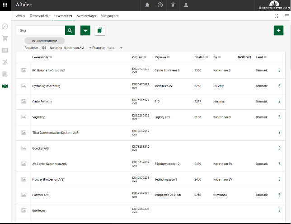The width and height of the screenshot is (291, 224).
Task: Open row menu for Globe Systems
Action: pyautogui.click(x=279, y=102)
